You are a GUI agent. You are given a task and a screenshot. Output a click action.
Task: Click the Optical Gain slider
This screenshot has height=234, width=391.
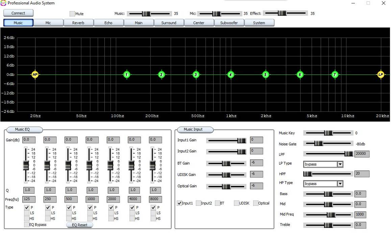pos(226,186)
